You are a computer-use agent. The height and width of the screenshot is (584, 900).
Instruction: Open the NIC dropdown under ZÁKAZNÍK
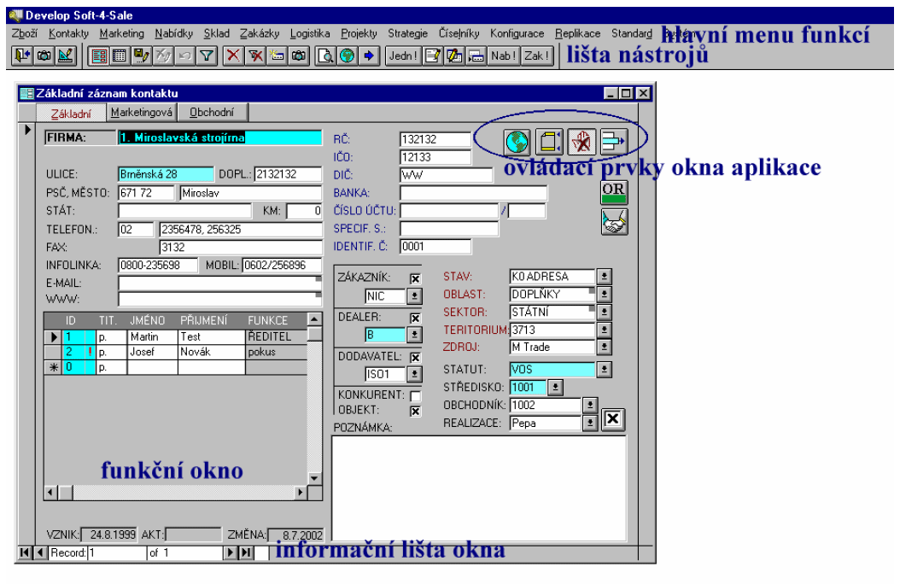414,296
